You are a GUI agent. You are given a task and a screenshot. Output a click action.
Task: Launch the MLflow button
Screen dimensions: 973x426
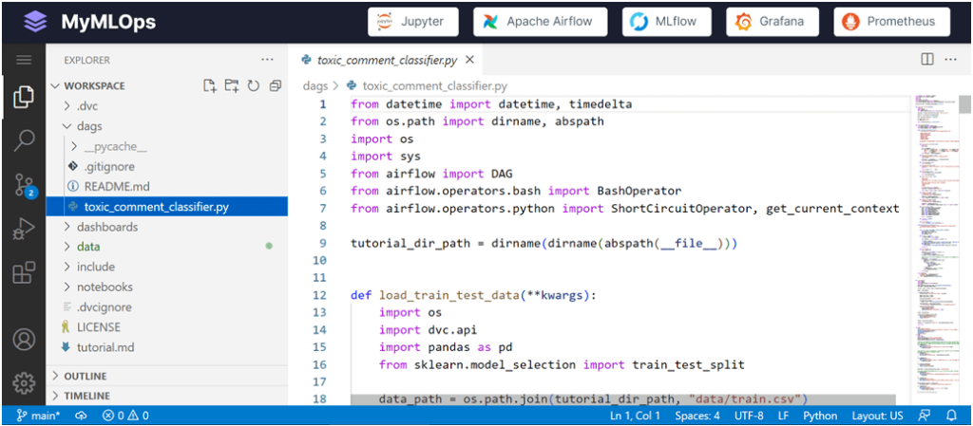[x=668, y=22]
